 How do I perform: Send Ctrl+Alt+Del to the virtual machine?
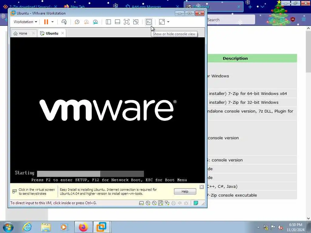pos(64,22)
